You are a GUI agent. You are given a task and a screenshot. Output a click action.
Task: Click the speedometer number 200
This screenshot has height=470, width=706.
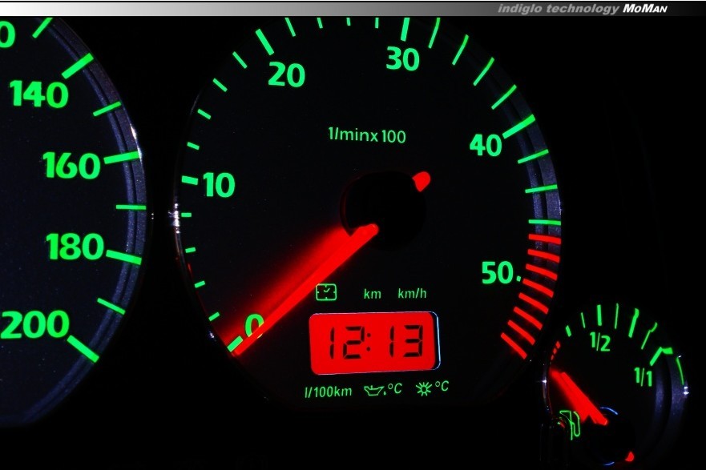tap(35, 324)
